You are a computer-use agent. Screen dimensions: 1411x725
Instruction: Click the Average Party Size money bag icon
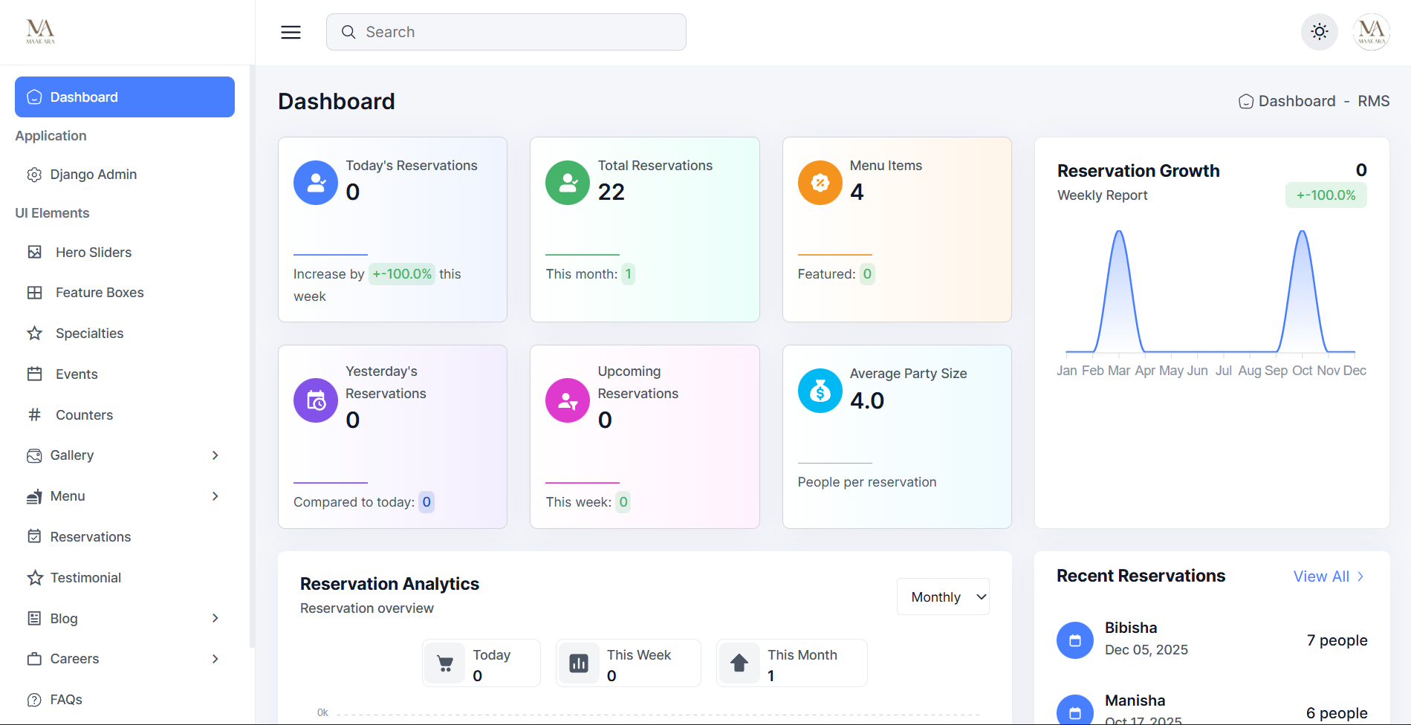tap(820, 391)
